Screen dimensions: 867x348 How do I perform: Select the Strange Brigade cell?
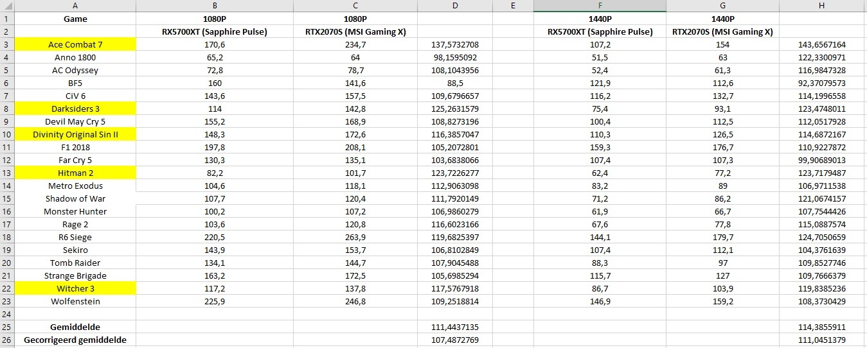click(x=75, y=275)
